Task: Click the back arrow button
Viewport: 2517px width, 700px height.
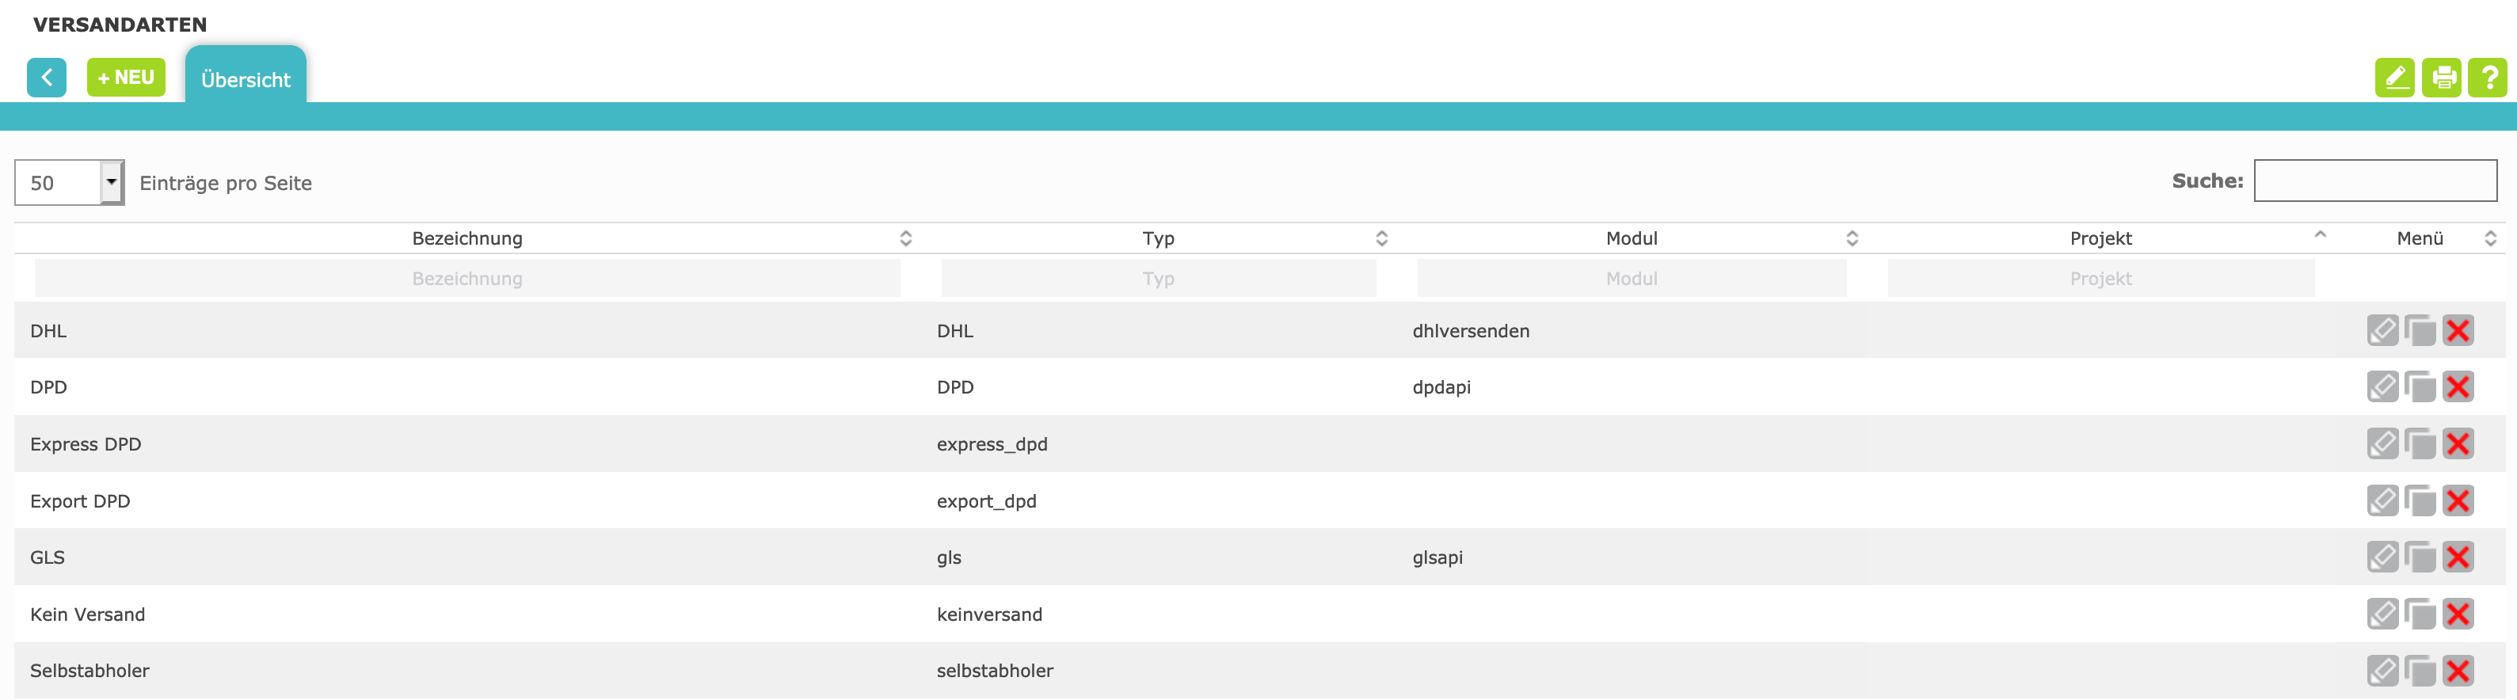Action: [46, 77]
